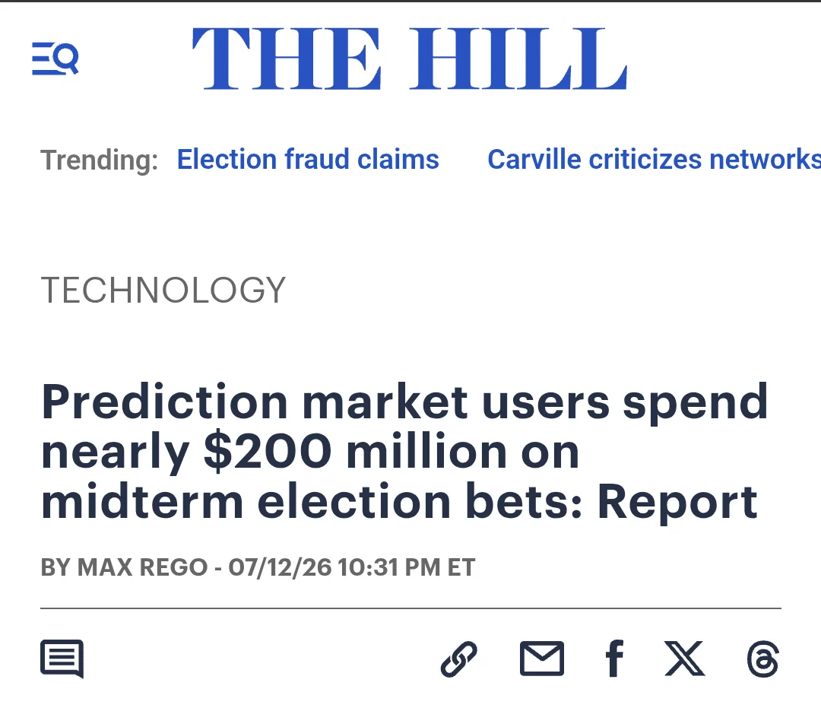Click the Trending label
Image resolution: width=821 pixels, height=724 pixels.
100,160
